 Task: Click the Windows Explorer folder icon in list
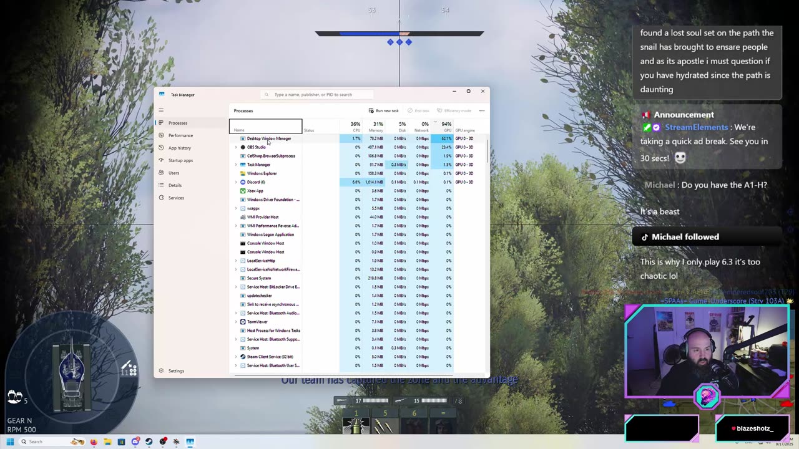[x=243, y=173]
